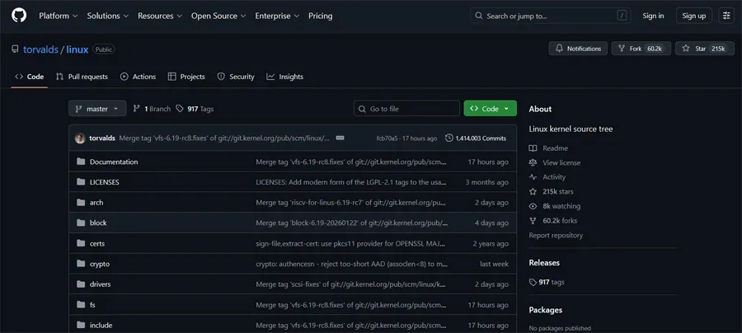This screenshot has width=742, height=333.
Task: Open the 917 Tags link near branch selector
Action: pos(195,109)
